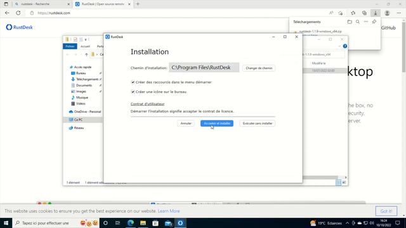Open a new browser tab
Image resolution: width=406 pixels, height=228 pixels.
(138, 4)
